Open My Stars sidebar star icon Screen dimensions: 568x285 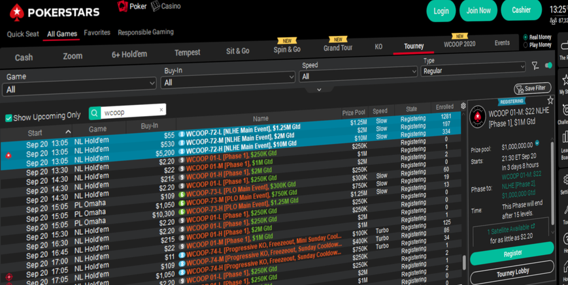pyautogui.click(x=564, y=80)
